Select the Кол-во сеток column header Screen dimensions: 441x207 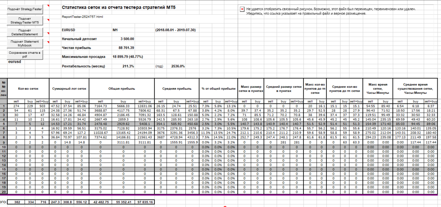(28, 88)
